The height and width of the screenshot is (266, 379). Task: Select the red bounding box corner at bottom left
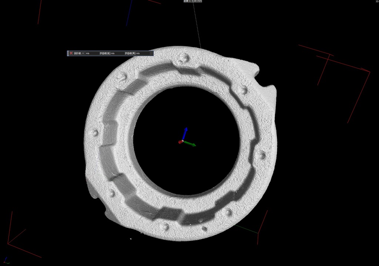8,243
